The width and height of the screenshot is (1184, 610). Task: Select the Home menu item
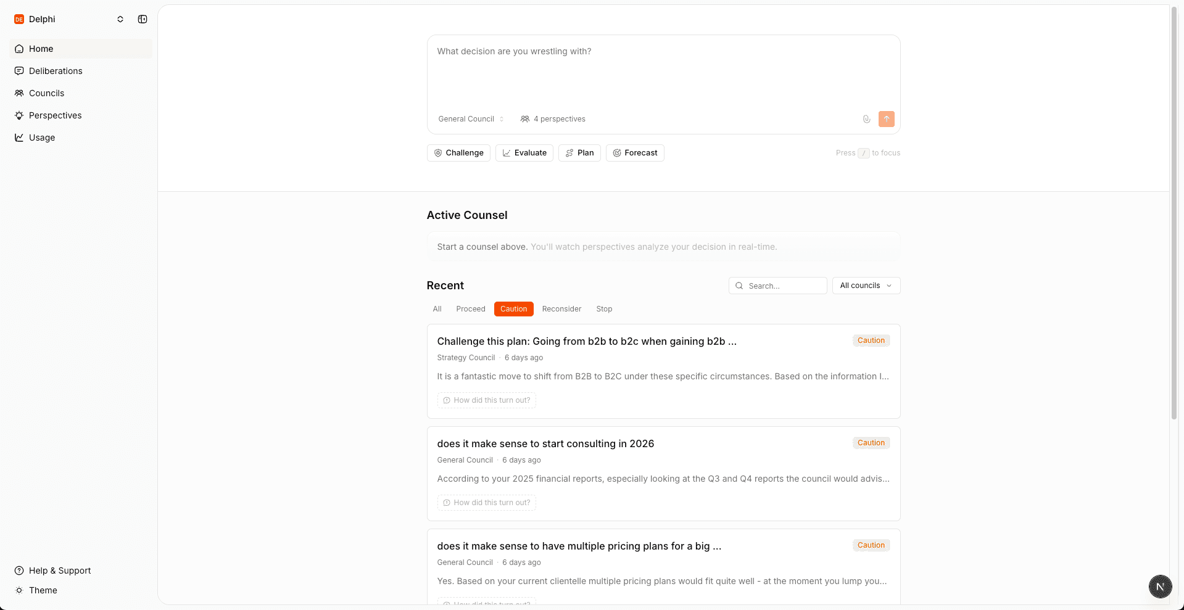click(41, 49)
